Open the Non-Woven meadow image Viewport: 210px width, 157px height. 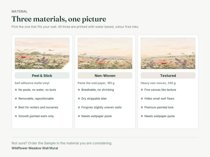coord(105,53)
